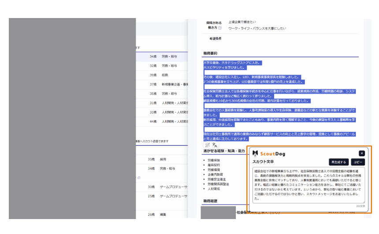Click the ScoutDog dog logo icon

pyautogui.click(x=256, y=154)
